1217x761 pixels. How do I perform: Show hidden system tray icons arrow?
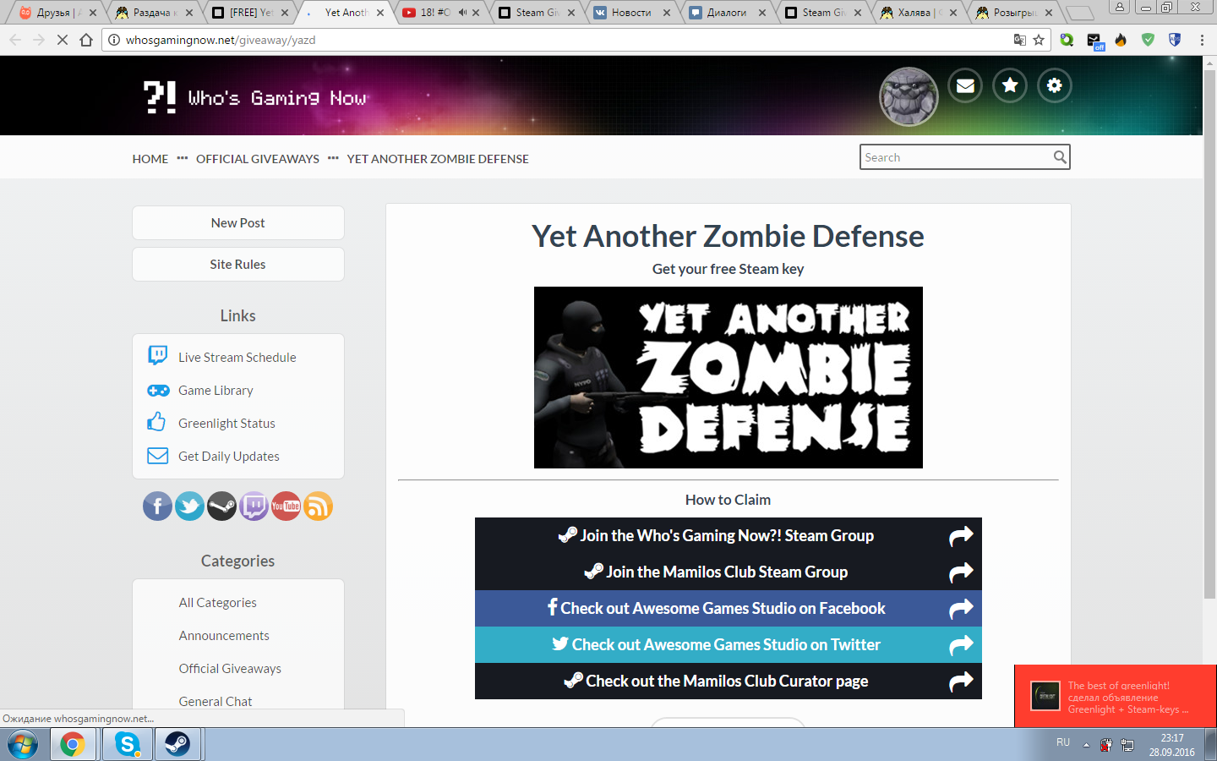1086,745
